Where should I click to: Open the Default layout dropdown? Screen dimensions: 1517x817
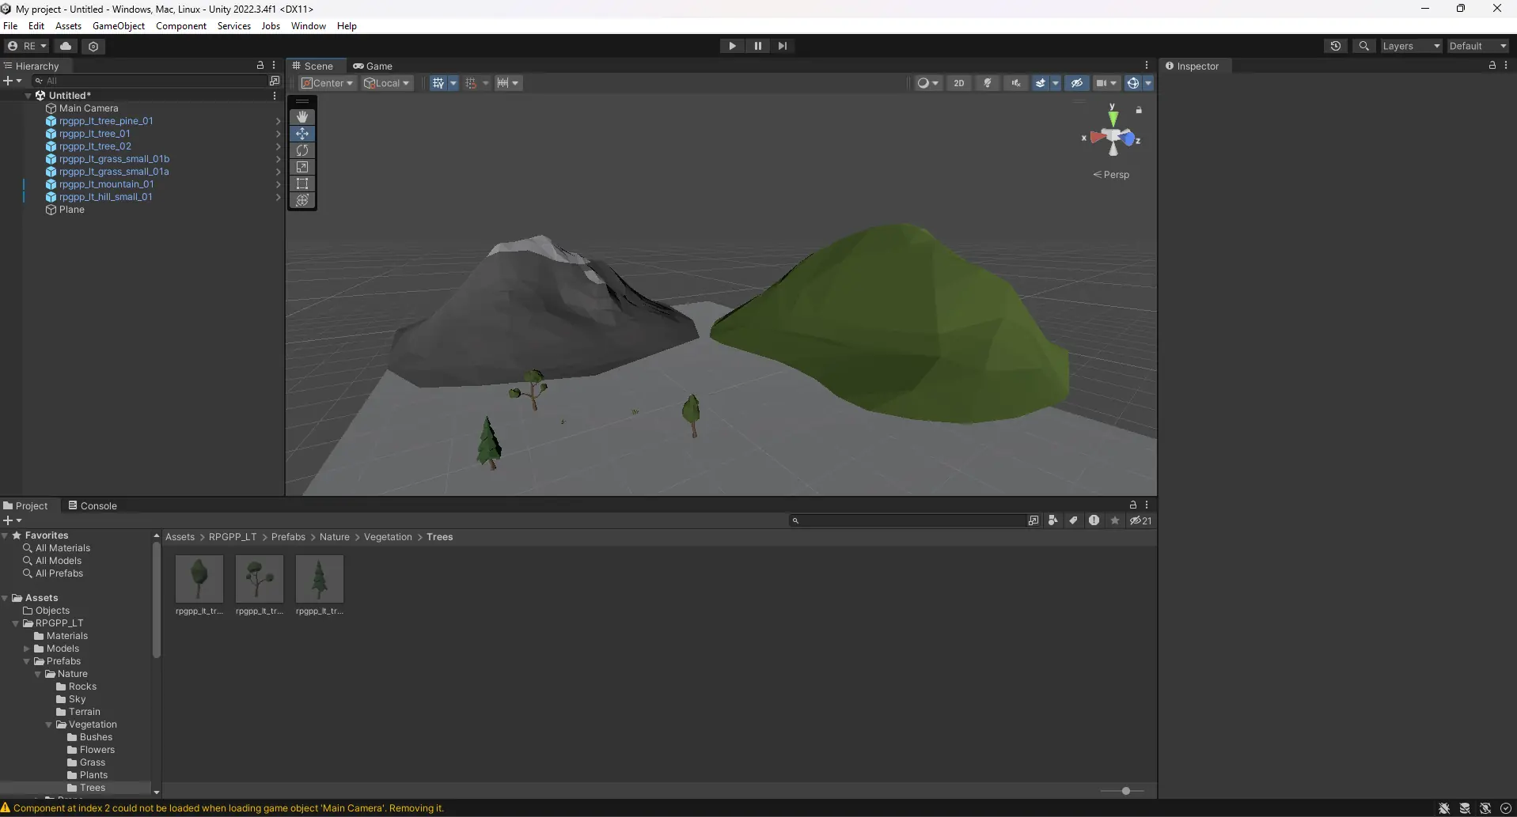point(1477,46)
